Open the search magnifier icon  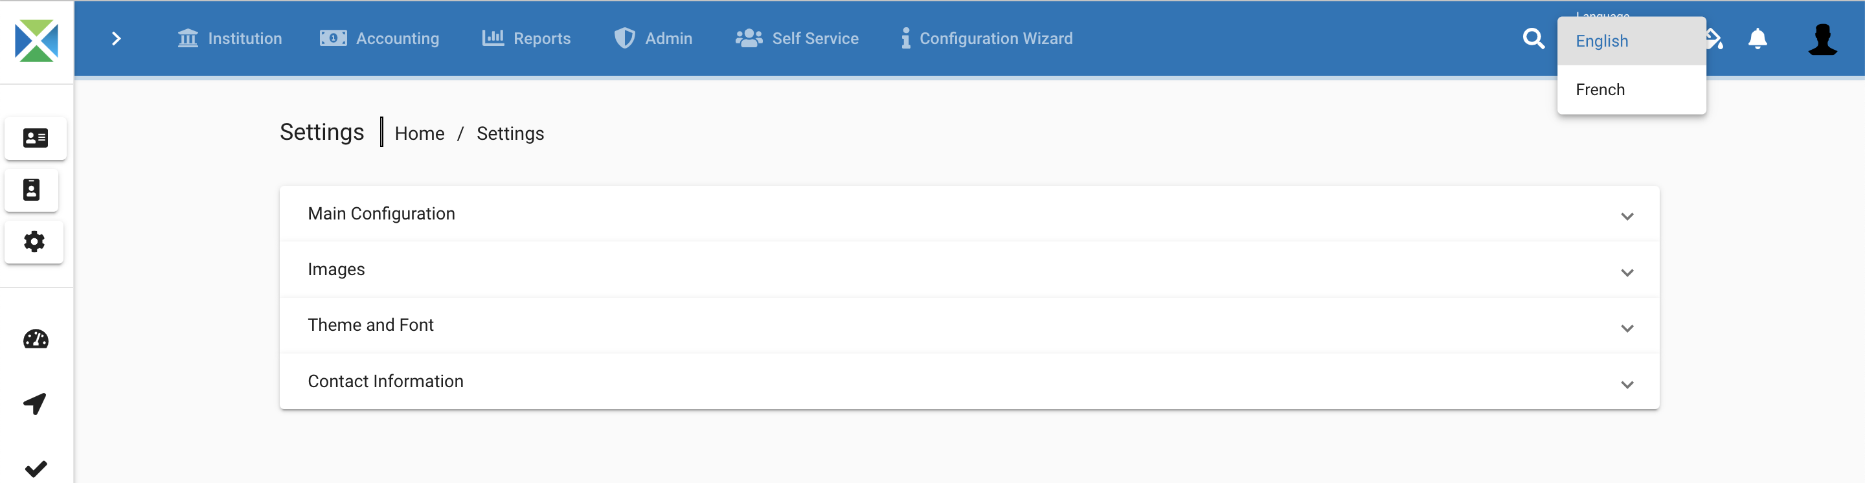(1533, 38)
